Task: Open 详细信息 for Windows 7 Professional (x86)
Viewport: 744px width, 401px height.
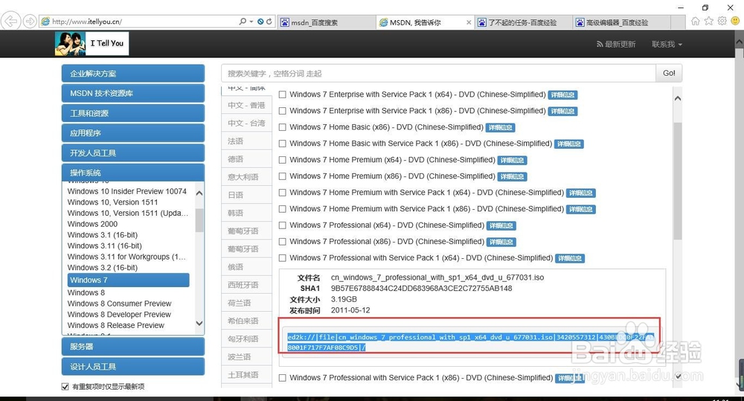Action: pos(501,242)
